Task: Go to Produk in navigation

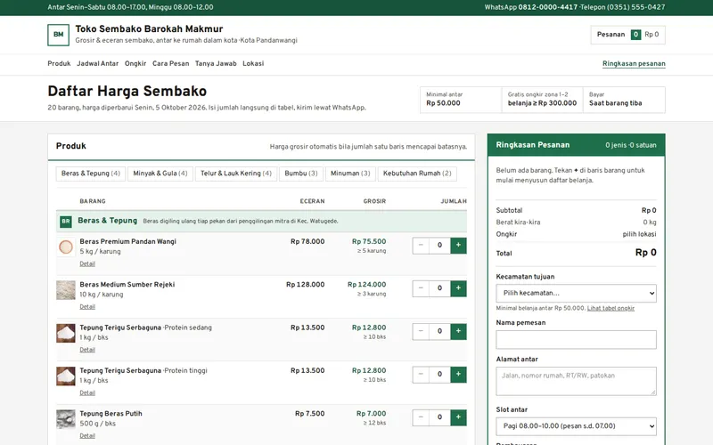Action: (59, 63)
